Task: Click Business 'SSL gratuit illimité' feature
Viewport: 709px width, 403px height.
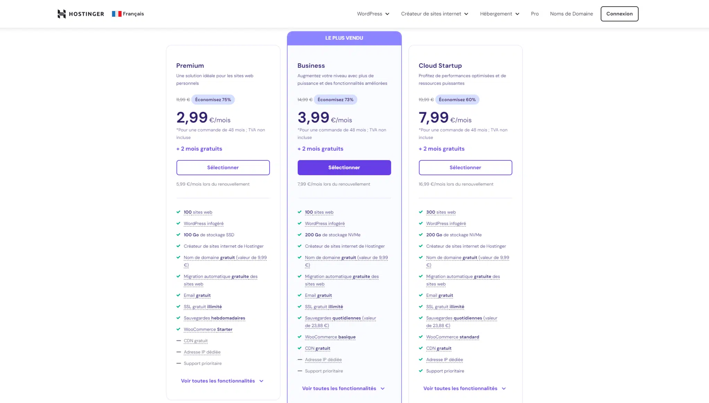Action: [x=324, y=307]
